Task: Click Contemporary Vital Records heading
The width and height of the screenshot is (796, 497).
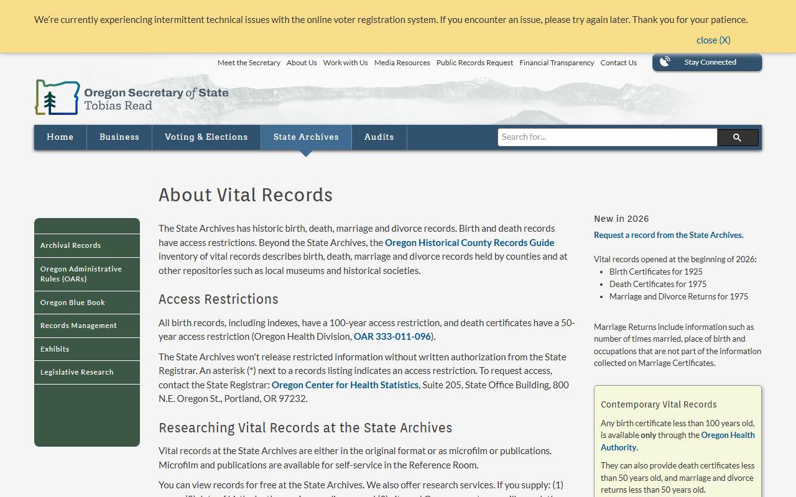Action: (659, 404)
